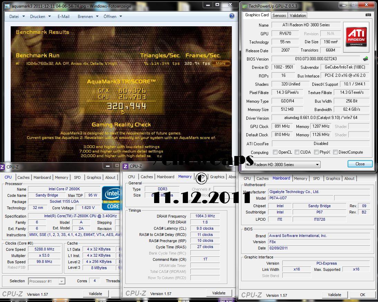Viewport: 378px width, 302px height.
Task: Click Validate in Memory CPU-Z window
Action: (219, 293)
